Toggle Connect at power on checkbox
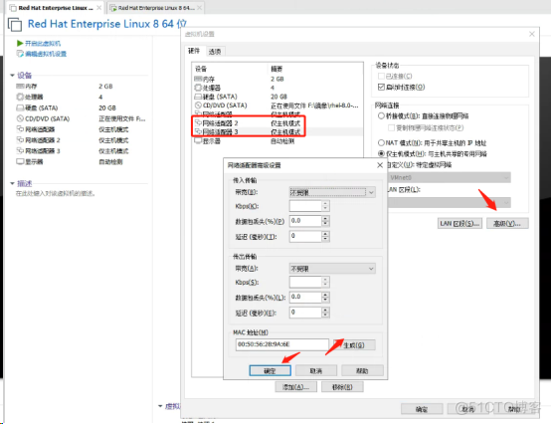Screen dimensions: 551x424 [x=381, y=87]
